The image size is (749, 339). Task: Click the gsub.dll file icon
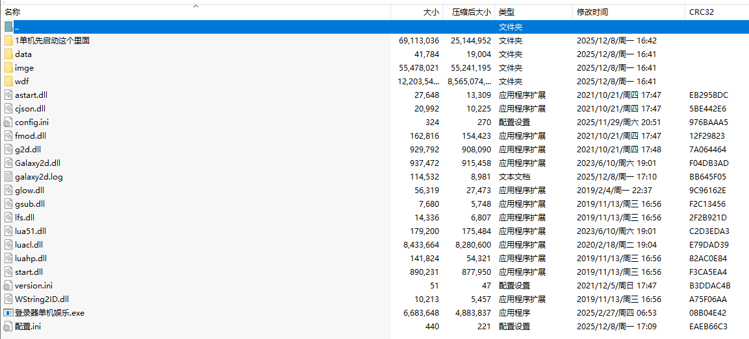[8, 204]
